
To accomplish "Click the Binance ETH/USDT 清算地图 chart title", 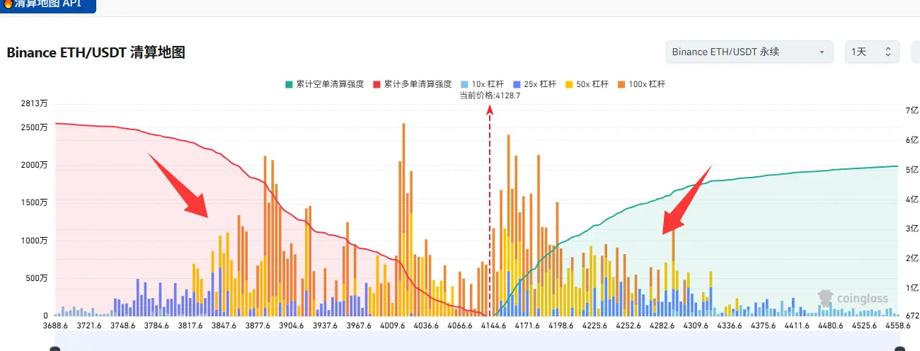I will coord(96,52).
